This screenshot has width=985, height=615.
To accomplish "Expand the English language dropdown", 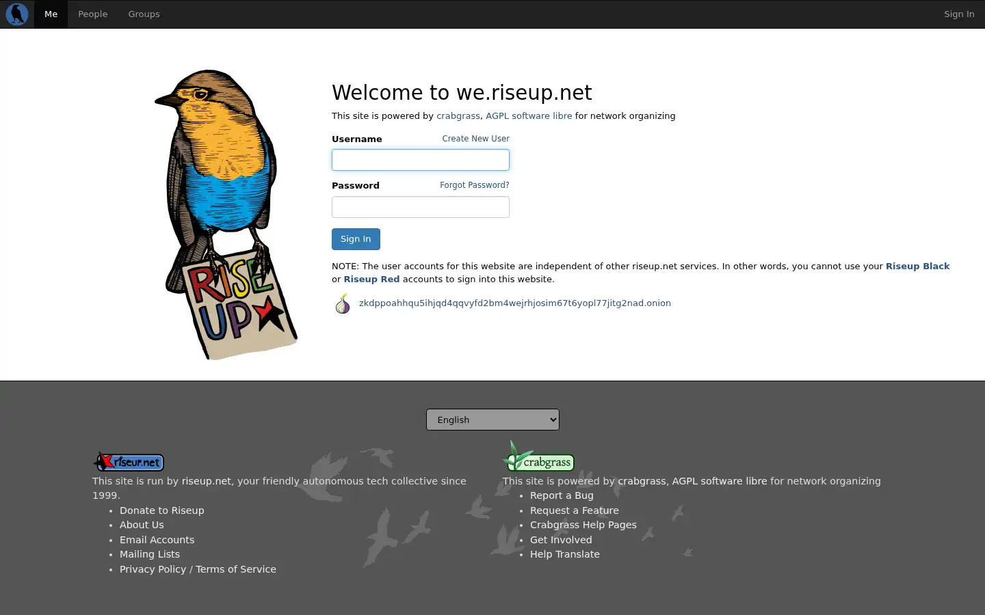I will (492, 420).
